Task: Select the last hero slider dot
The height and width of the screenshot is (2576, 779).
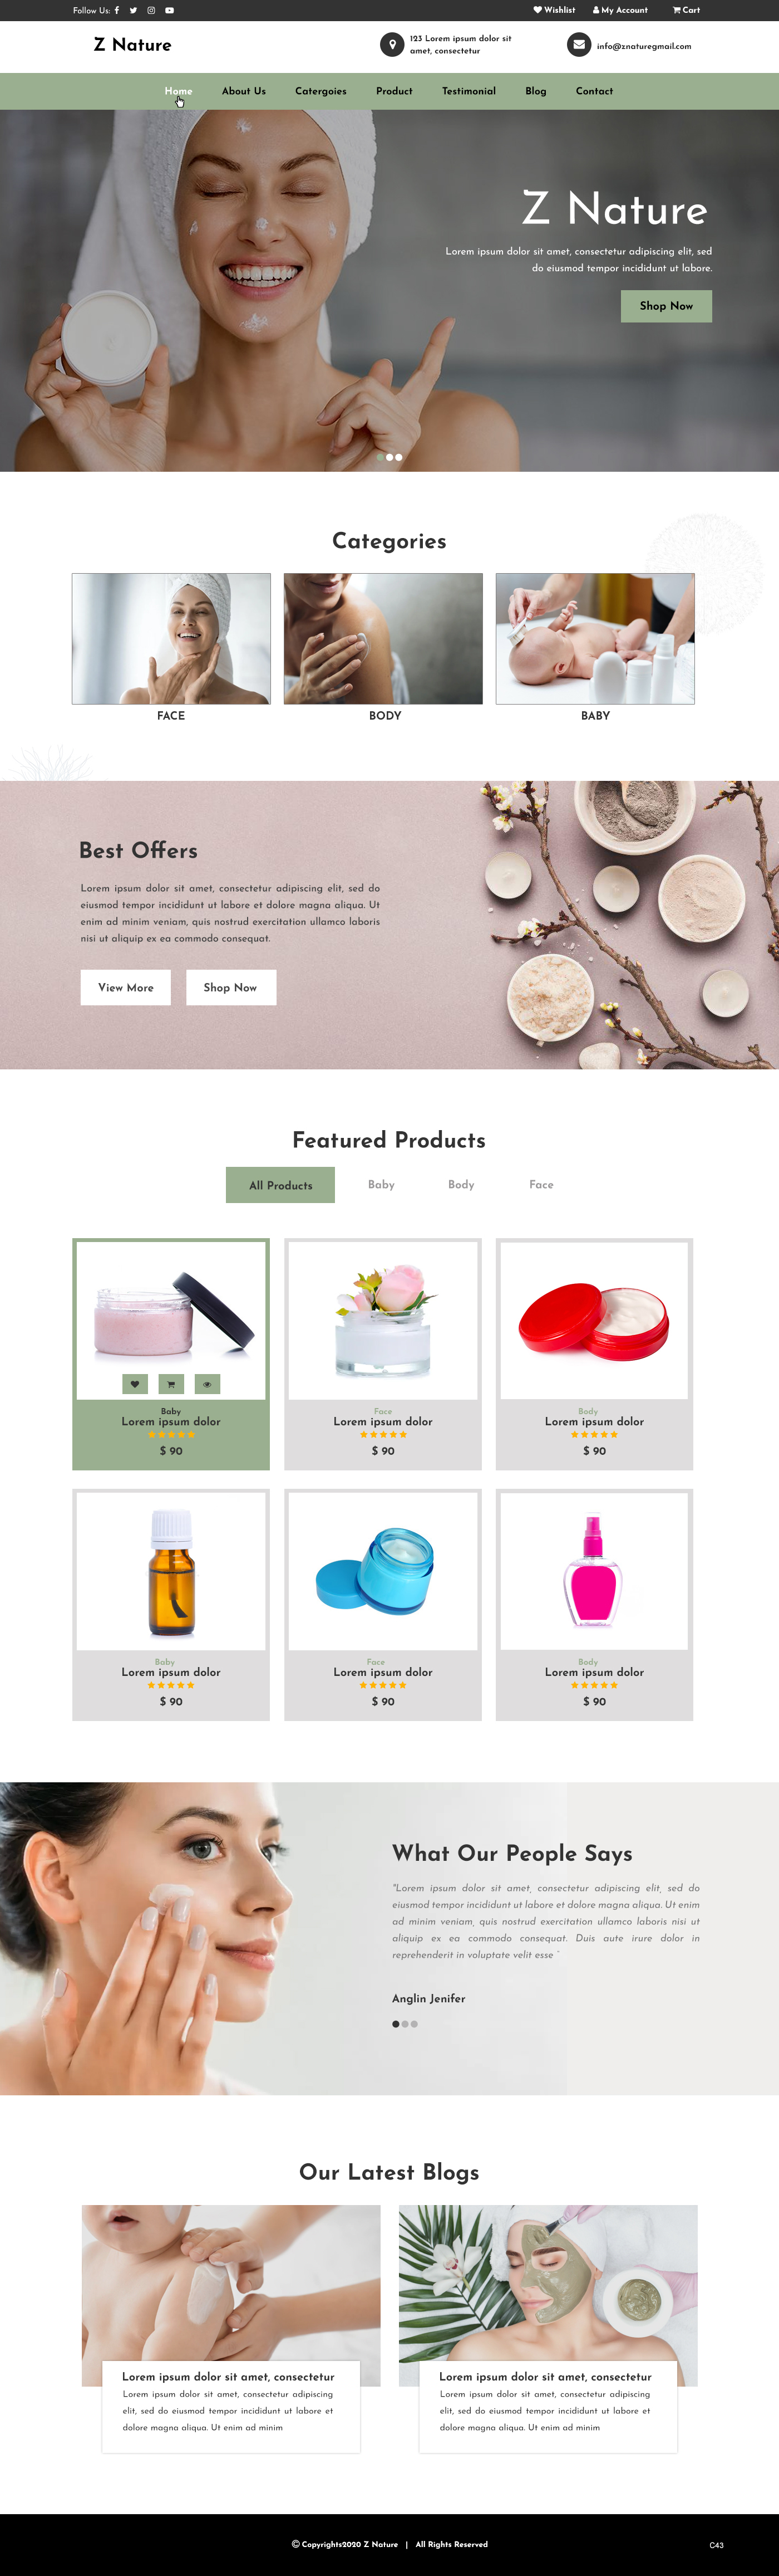Action: pyautogui.click(x=400, y=457)
